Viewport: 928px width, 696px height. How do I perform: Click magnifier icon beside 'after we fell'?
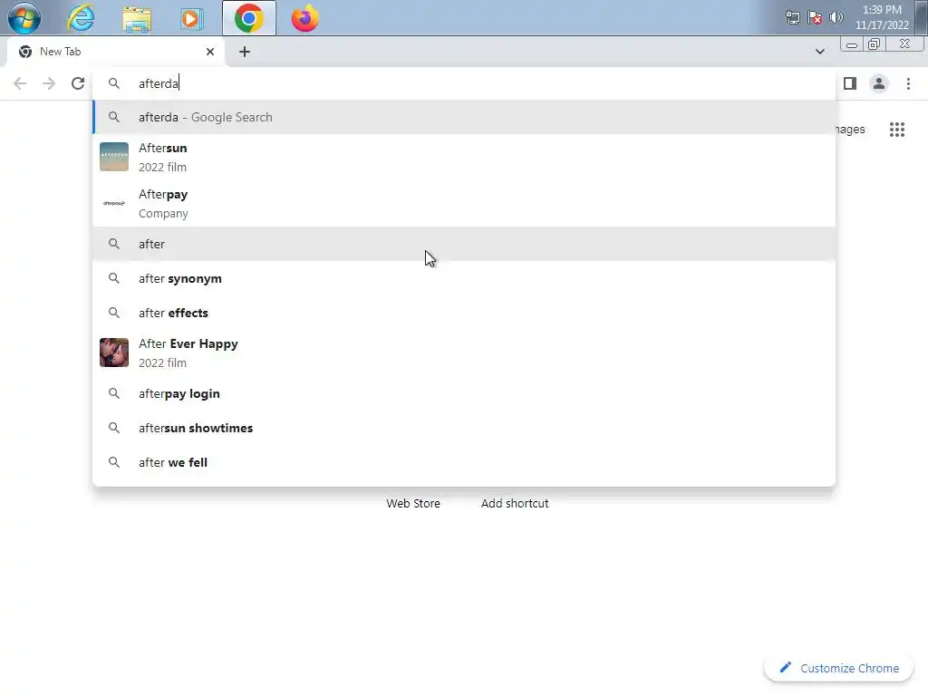coord(114,462)
